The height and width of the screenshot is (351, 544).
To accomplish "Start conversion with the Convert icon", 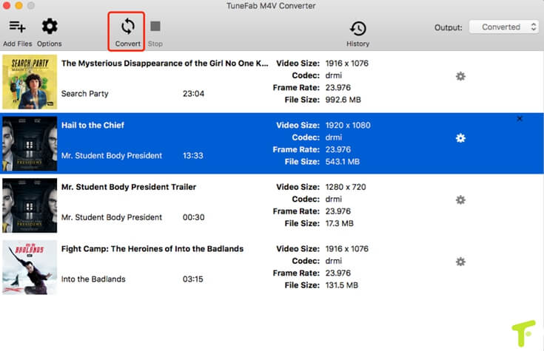I will pyautogui.click(x=127, y=27).
